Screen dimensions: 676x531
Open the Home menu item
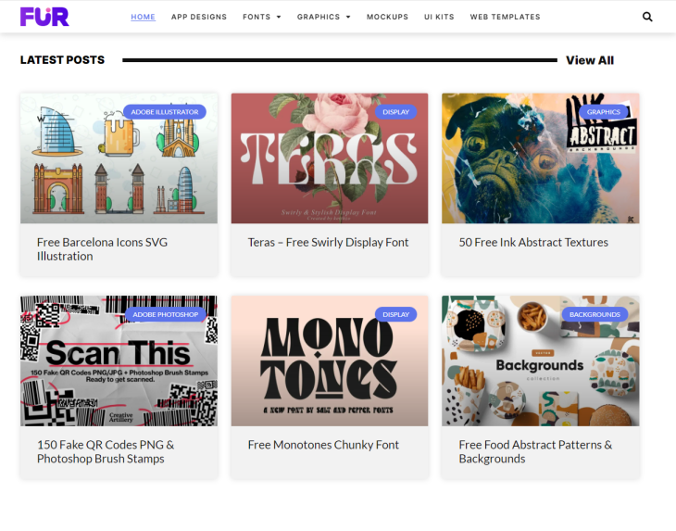[144, 17]
